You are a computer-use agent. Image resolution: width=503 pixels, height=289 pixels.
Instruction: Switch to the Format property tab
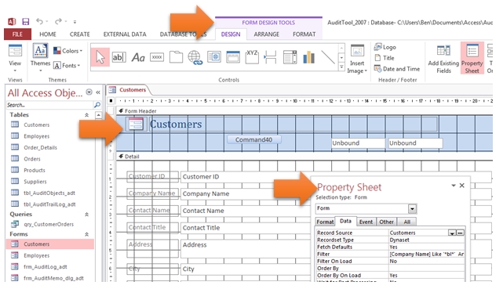tap(325, 222)
